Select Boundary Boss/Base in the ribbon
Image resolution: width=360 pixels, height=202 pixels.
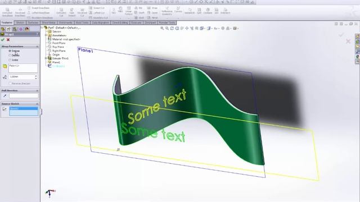tap(40, 17)
